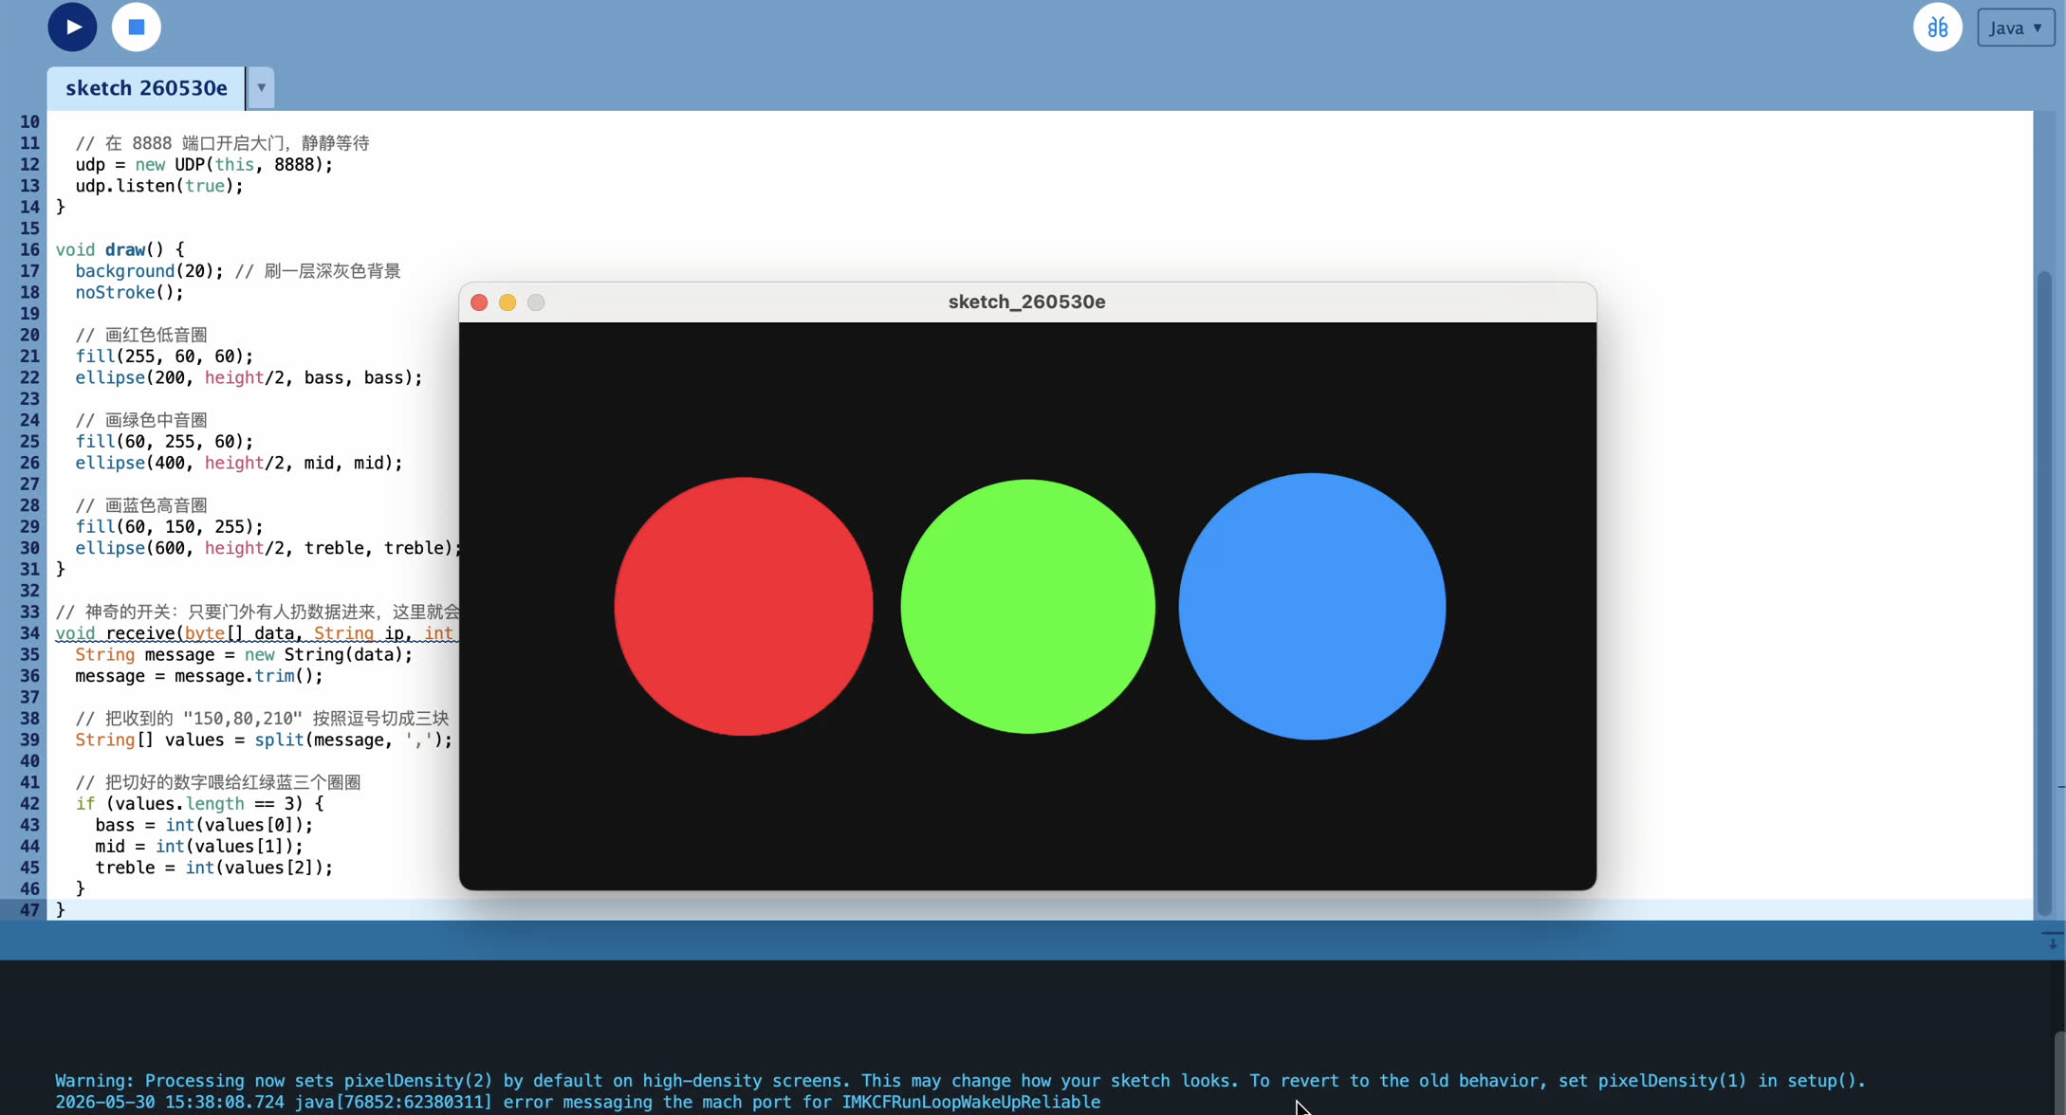Click the sketch_260530e window title bar
The image size is (2066, 1115).
(x=1027, y=302)
